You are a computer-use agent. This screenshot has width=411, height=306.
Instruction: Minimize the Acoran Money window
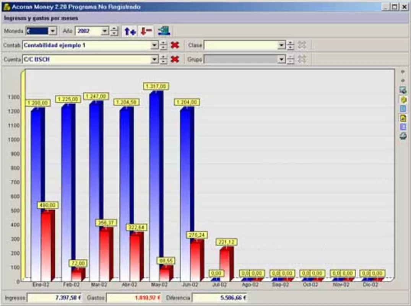[x=385, y=7]
